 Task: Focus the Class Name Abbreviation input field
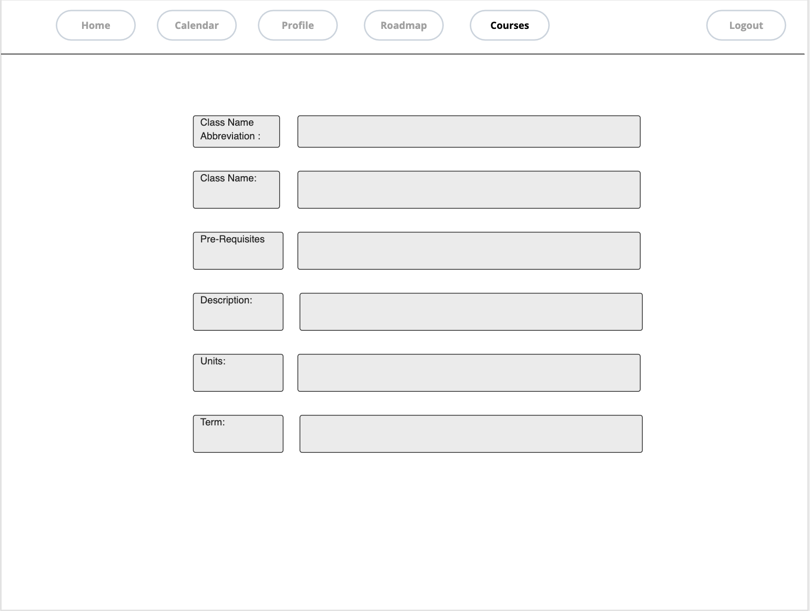(x=469, y=131)
